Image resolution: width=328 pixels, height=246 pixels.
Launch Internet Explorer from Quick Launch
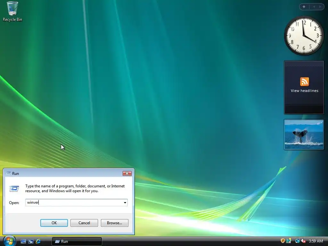click(x=38, y=242)
